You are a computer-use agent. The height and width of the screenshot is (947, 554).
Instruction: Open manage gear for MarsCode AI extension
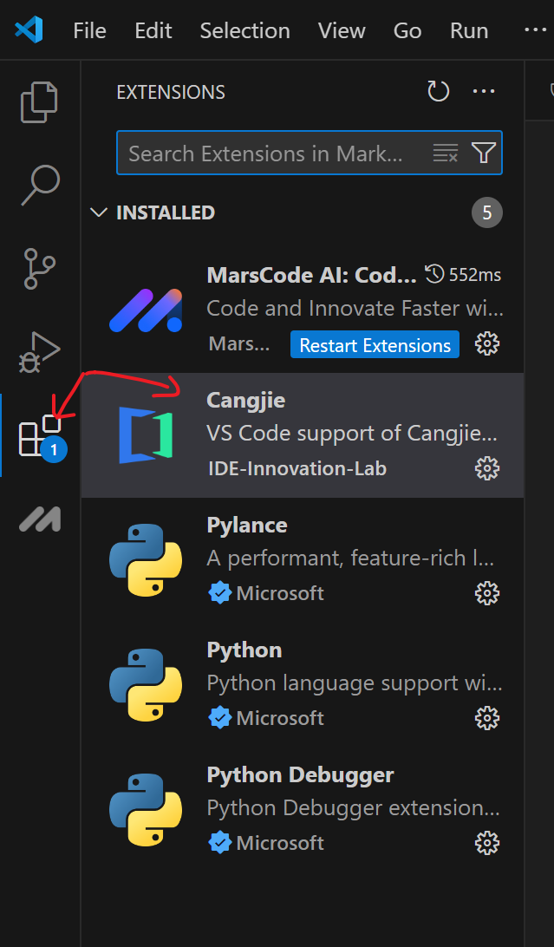coord(487,344)
